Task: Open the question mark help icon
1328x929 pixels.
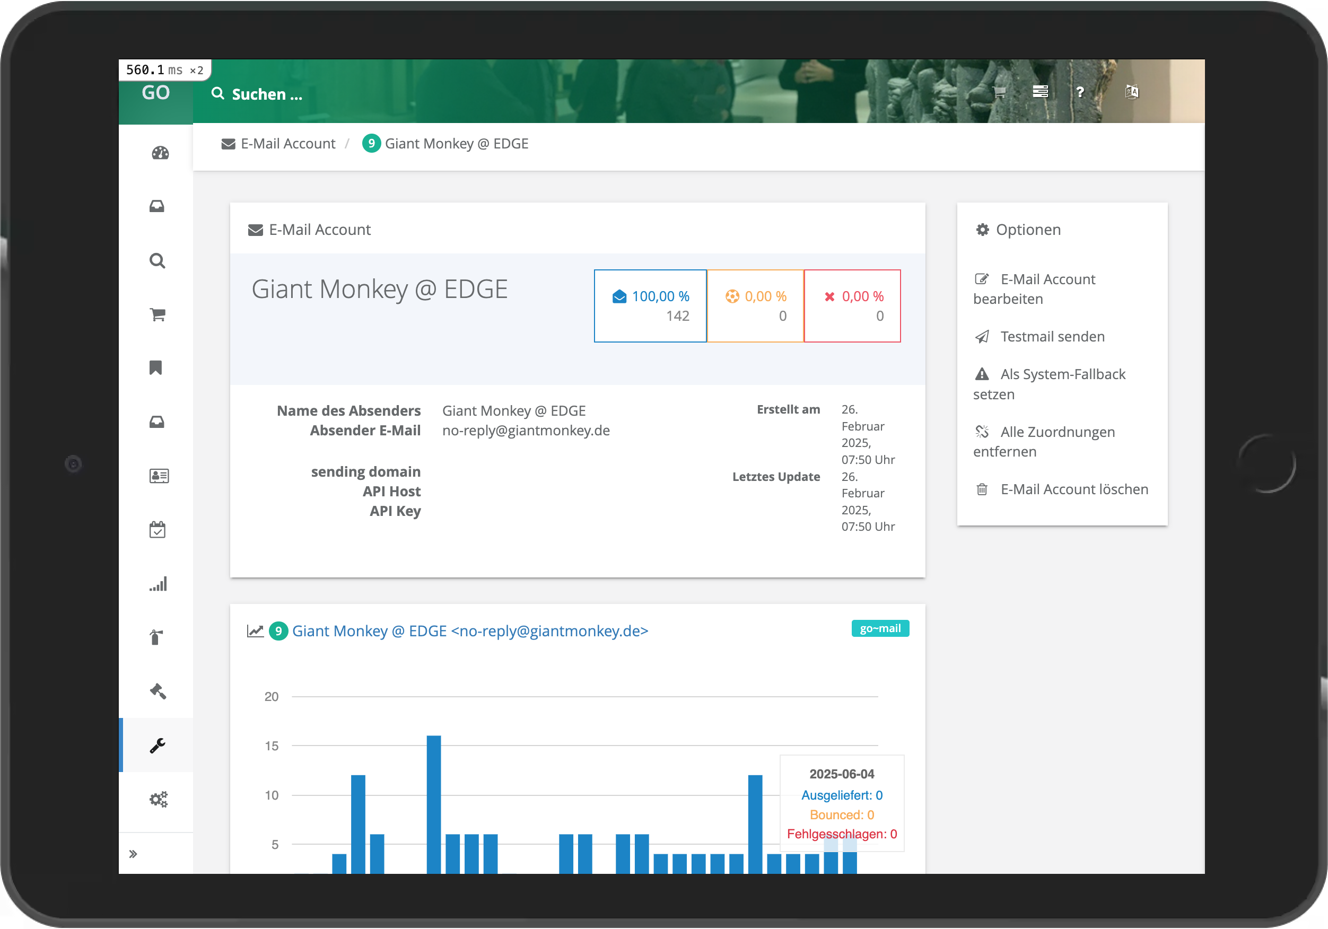Action: click(x=1080, y=91)
